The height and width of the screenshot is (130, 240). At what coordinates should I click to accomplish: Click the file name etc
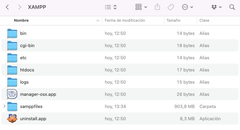click(23, 58)
